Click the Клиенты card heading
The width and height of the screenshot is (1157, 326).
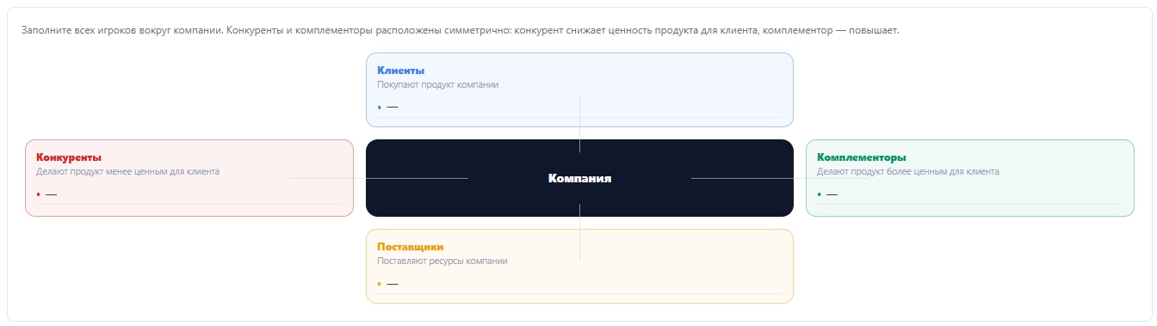[401, 71]
